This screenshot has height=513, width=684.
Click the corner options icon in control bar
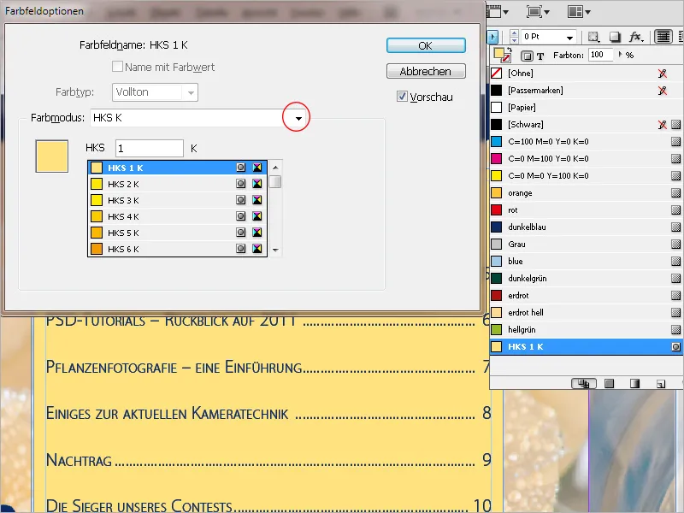(x=593, y=37)
